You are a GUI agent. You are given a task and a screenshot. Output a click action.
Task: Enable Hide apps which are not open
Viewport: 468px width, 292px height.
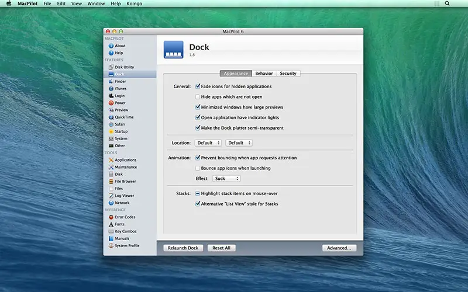198,97
